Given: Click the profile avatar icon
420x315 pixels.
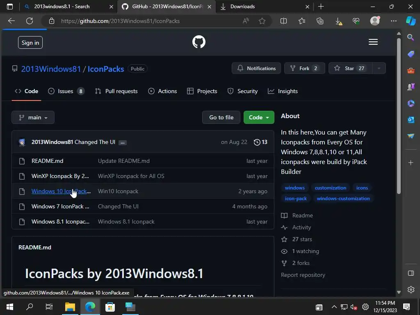Looking at the screenshot, I should pyautogui.click(x=375, y=21).
